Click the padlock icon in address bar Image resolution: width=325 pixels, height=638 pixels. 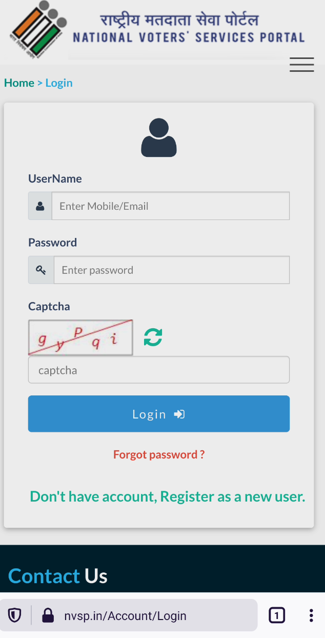coord(48,615)
